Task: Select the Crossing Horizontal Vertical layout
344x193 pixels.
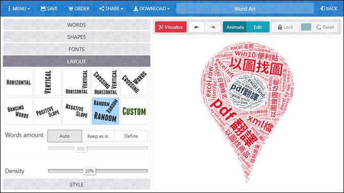Action: [105, 82]
